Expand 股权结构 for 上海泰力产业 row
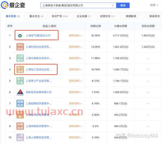Viewport: 162px width, 143px height. point(75,81)
